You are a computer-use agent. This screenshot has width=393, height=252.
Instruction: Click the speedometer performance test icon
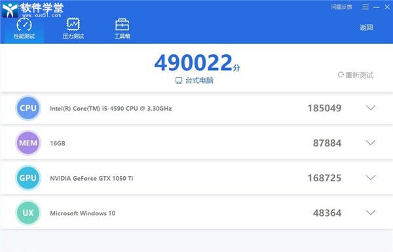coord(24,24)
